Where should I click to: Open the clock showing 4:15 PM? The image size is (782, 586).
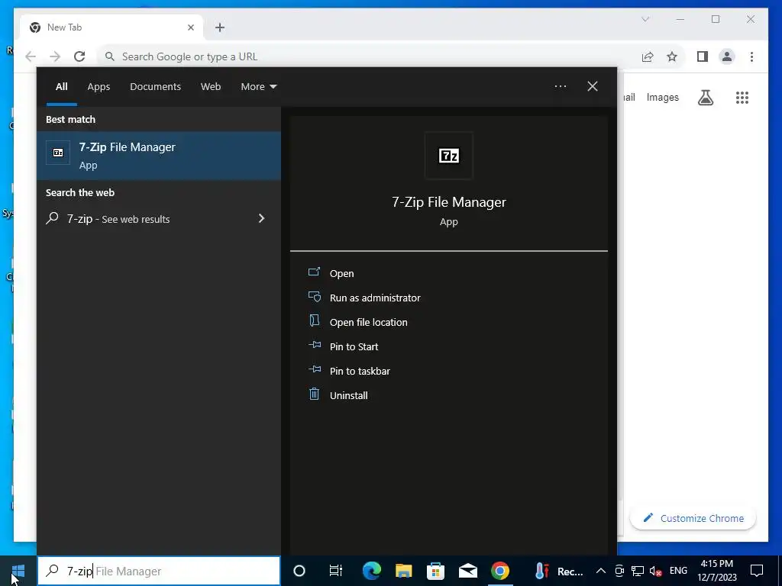(x=716, y=571)
